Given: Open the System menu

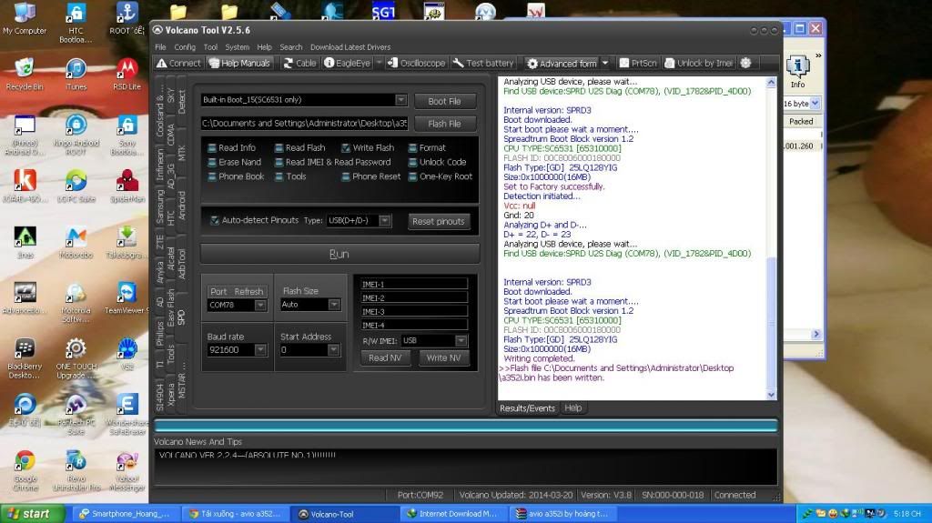Looking at the screenshot, I should click(238, 47).
